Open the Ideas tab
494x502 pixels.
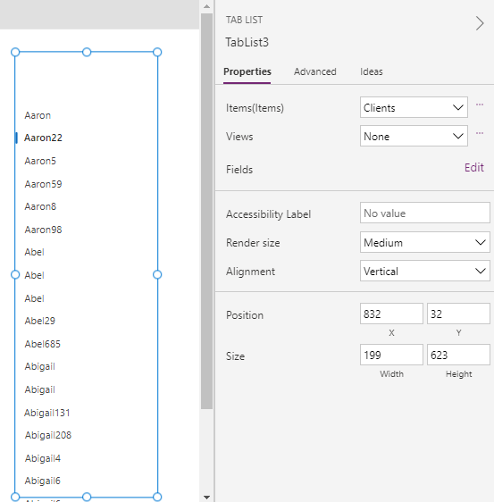[371, 71]
